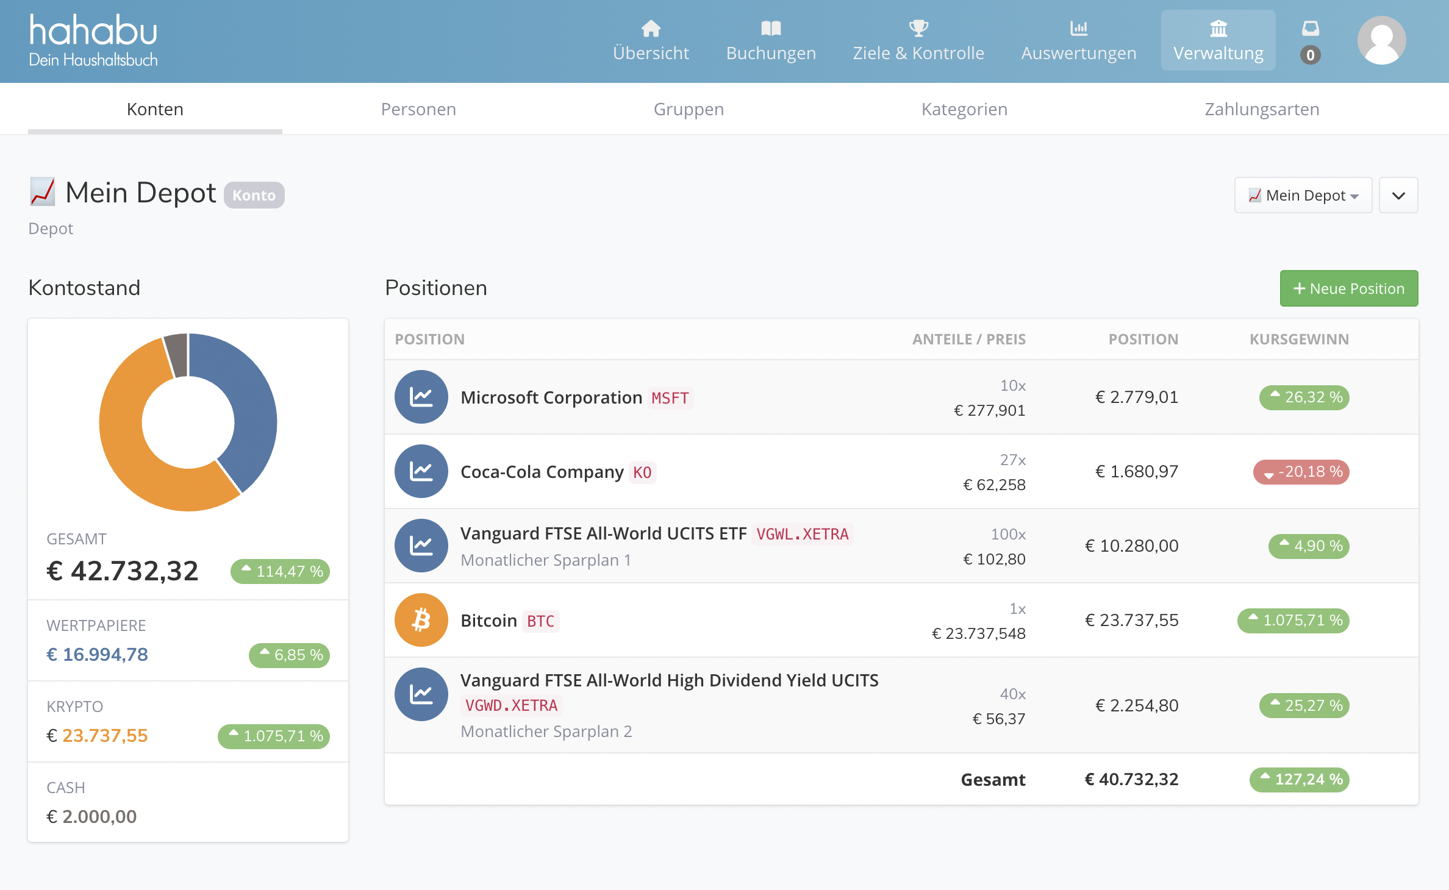This screenshot has height=890, width=1449.
Task: Switch to the Kategorien tab
Action: coord(964,109)
